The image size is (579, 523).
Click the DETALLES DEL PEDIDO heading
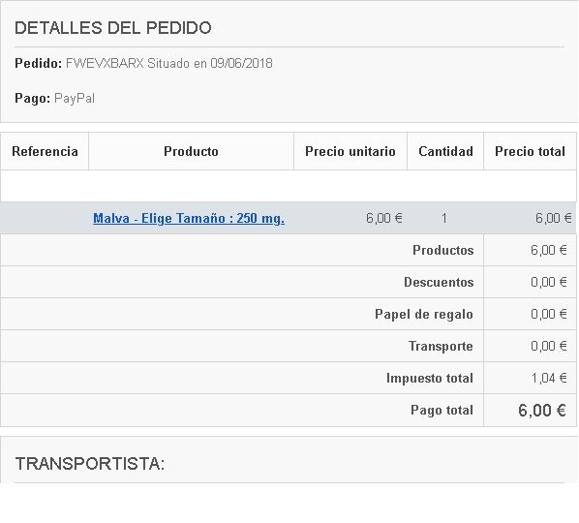pos(113,28)
